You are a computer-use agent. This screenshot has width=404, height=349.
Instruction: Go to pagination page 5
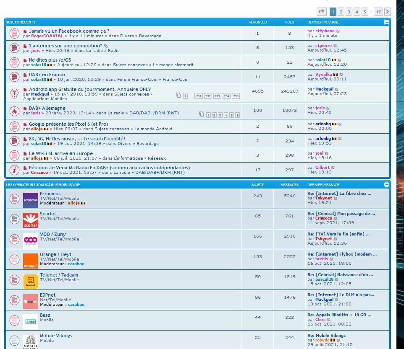365,12
